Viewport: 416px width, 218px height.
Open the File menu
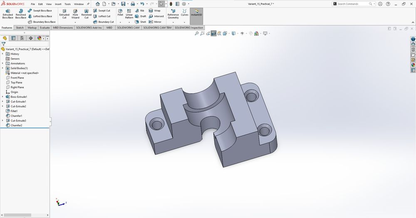33,4
